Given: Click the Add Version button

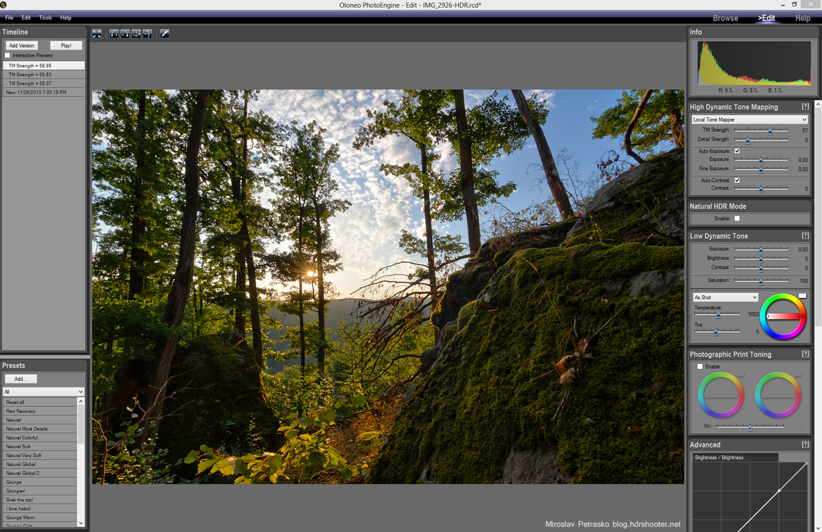Looking at the screenshot, I should click(x=22, y=46).
